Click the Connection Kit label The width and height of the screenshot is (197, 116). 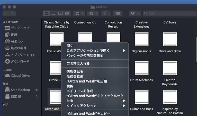(x=85, y=22)
